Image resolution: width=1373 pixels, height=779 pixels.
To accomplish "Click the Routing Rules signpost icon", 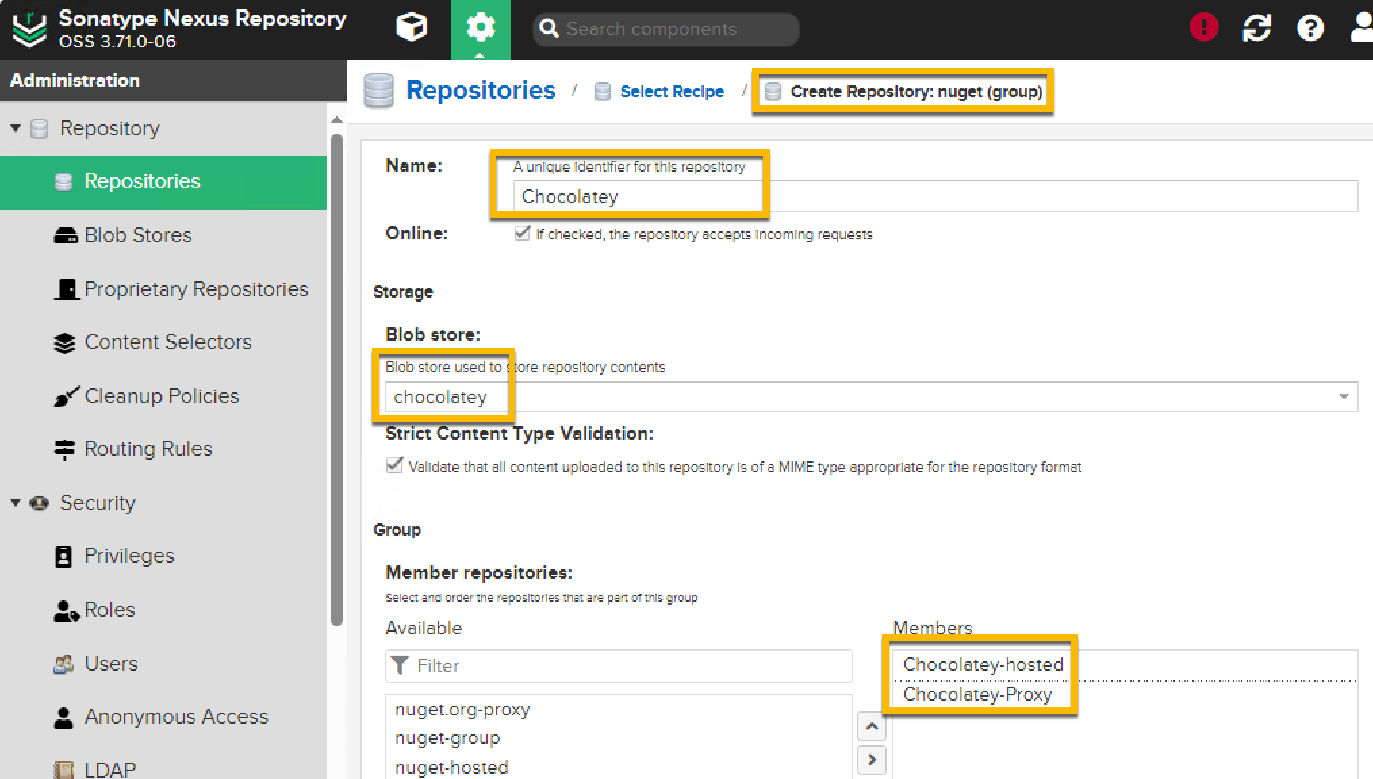I will (65, 450).
